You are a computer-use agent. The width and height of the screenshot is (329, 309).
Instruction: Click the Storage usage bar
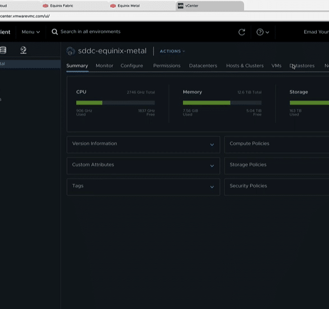tap(309, 102)
